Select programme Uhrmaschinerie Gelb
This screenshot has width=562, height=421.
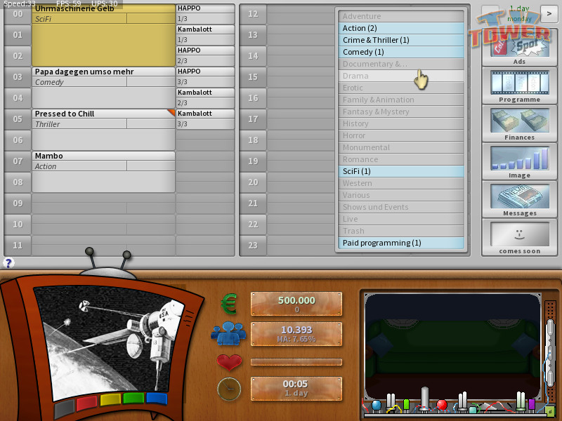(103, 35)
